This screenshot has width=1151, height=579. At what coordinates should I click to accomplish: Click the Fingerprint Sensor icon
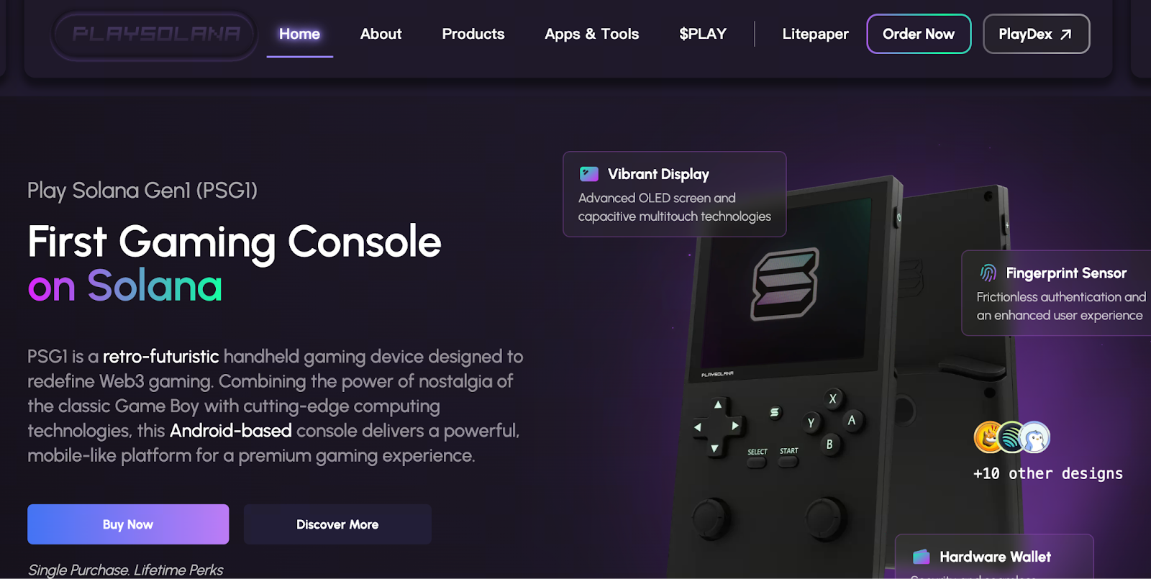988,273
